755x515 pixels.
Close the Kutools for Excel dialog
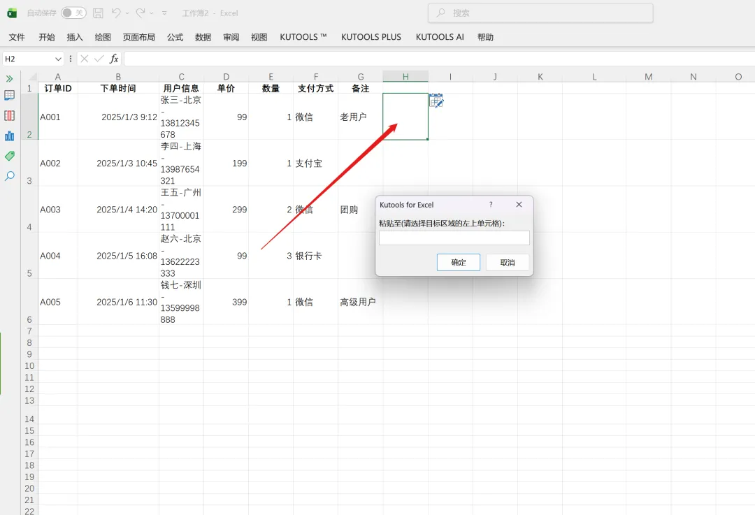(x=519, y=205)
